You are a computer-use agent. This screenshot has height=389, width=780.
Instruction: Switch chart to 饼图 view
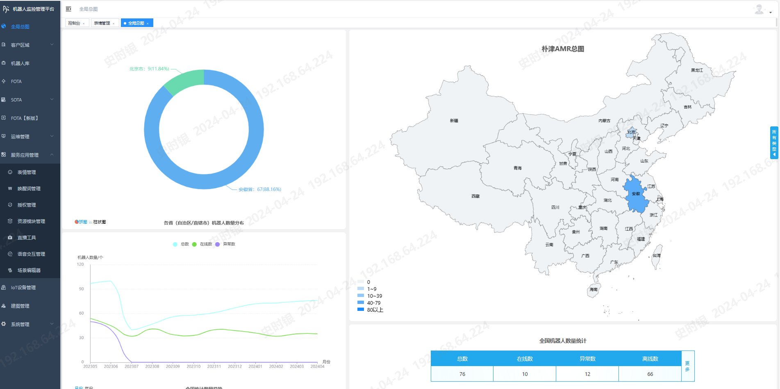(81, 222)
